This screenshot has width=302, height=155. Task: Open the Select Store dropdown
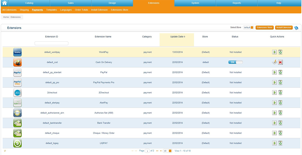pos(249,27)
